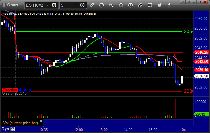Click the 13:00 time axis label
Viewport: 210px width, 133px height.
click(x=103, y=130)
